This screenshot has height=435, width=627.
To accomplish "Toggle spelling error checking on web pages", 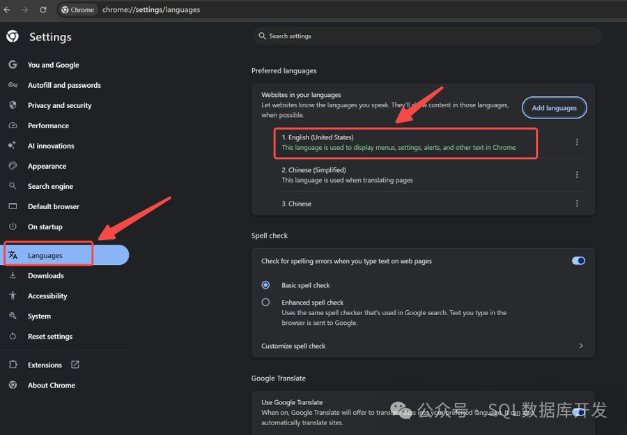I will coord(578,260).
